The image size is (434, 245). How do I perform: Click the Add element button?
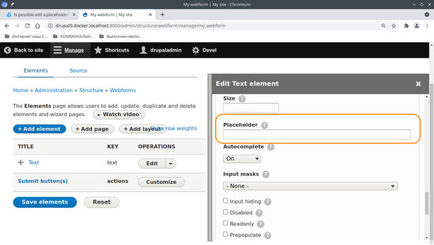(39, 129)
